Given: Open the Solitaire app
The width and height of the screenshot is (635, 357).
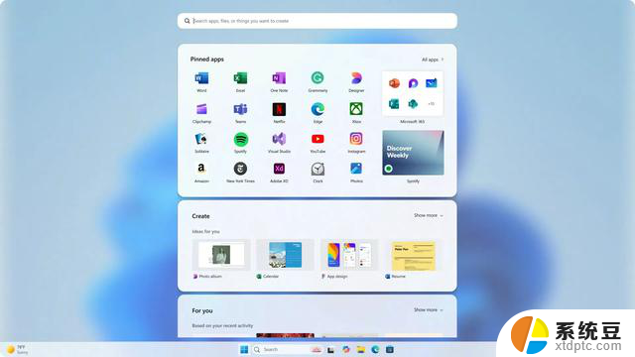Looking at the screenshot, I should pos(201,139).
